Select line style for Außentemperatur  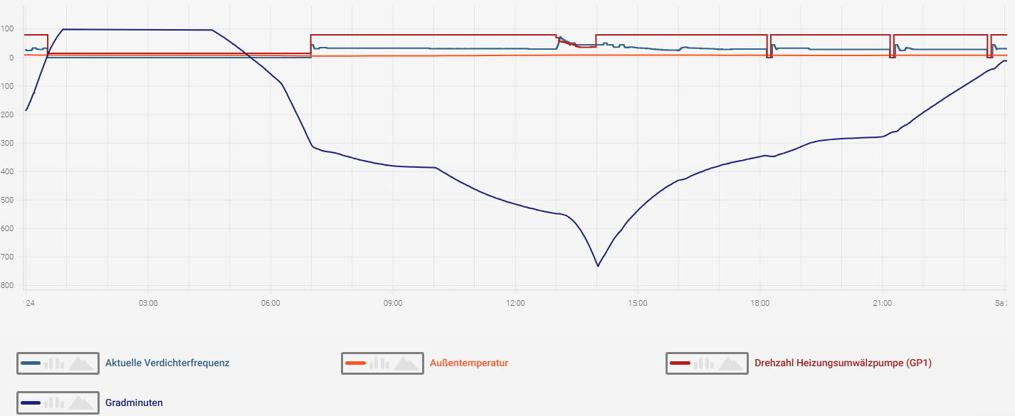pos(355,363)
